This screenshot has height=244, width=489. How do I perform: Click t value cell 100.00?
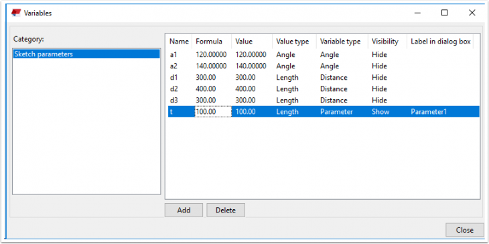coord(245,112)
